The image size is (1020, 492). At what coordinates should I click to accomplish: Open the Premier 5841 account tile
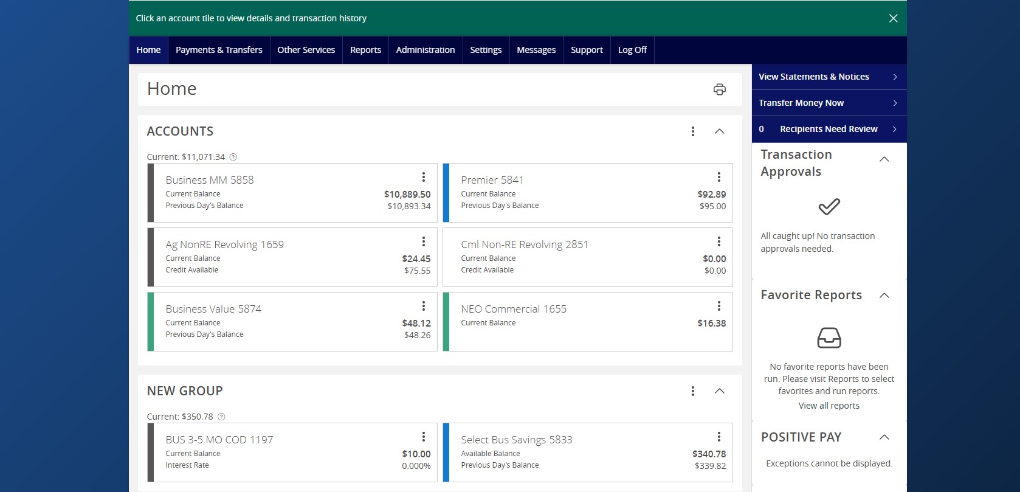[588, 193]
